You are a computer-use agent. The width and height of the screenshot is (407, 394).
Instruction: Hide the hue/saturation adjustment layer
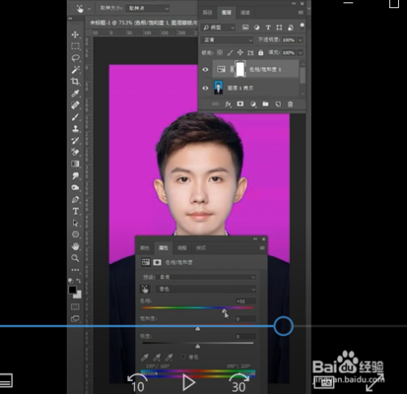point(205,70)
